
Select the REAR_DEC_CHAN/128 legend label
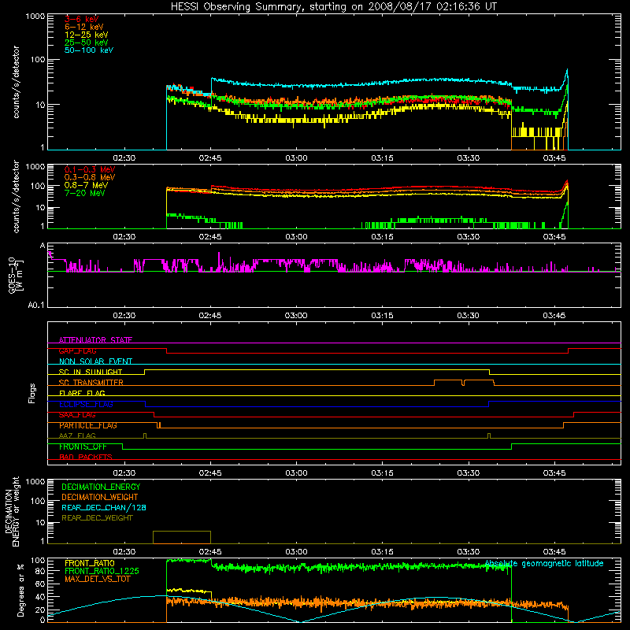point(104,507)
